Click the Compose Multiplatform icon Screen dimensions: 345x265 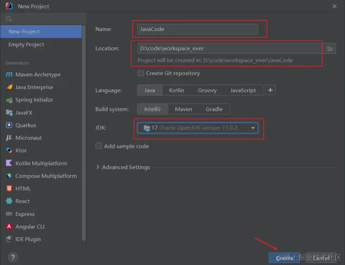point(9,176)
